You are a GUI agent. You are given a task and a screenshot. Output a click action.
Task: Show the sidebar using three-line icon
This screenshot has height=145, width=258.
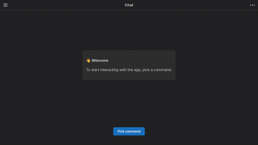coord(5,5)
